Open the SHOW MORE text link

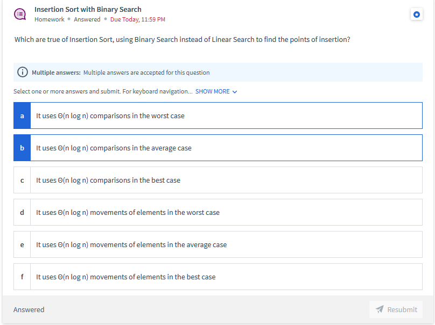[212, 91]
